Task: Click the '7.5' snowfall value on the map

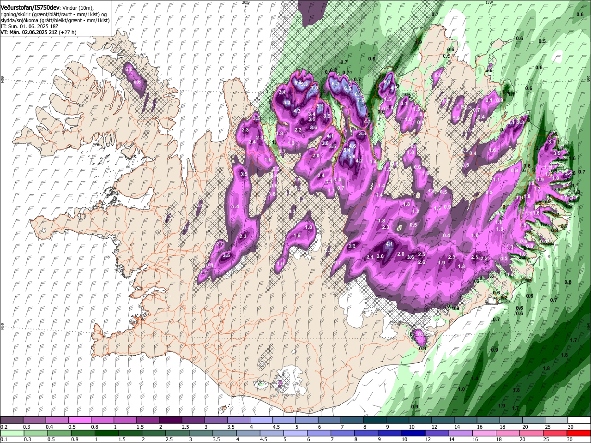Action: point(361,100)
